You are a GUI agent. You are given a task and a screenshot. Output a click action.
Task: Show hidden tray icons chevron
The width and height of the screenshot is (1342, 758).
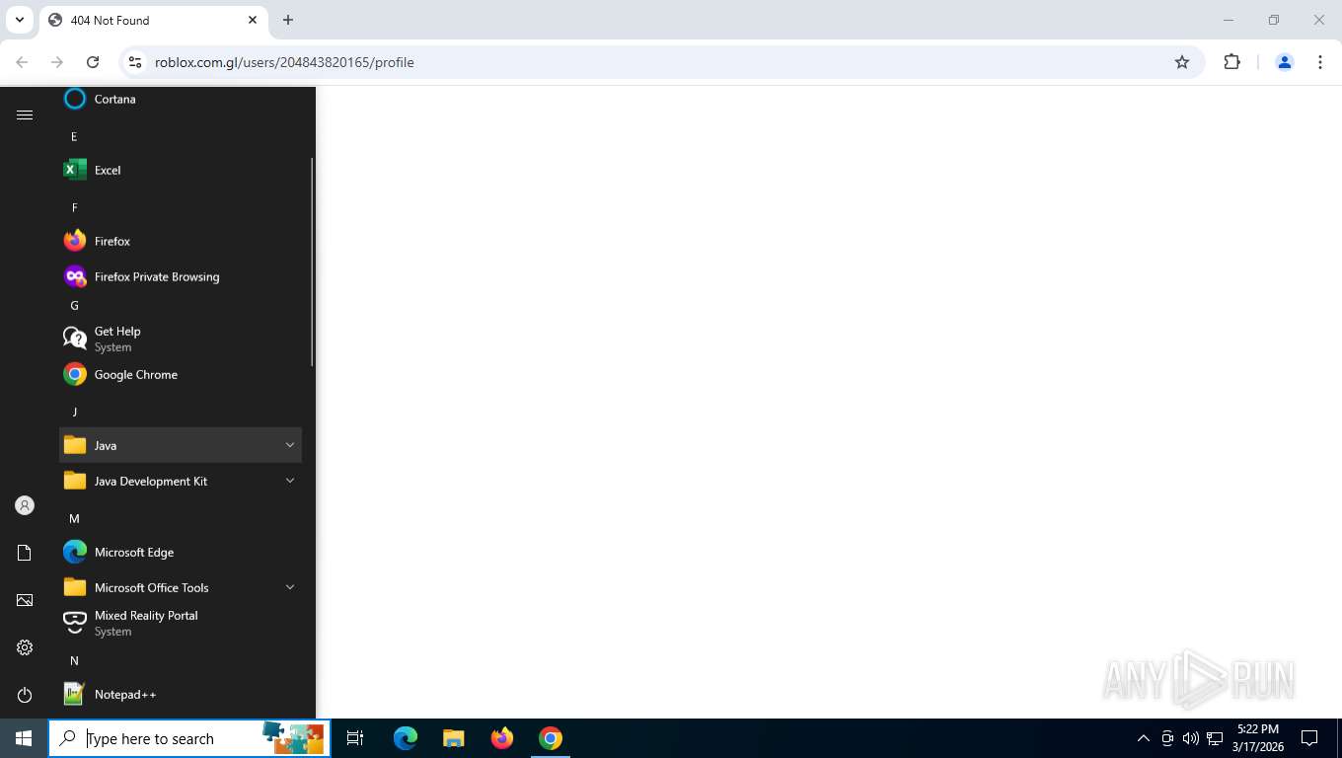pyautogui.click(x=1144, y=738)
